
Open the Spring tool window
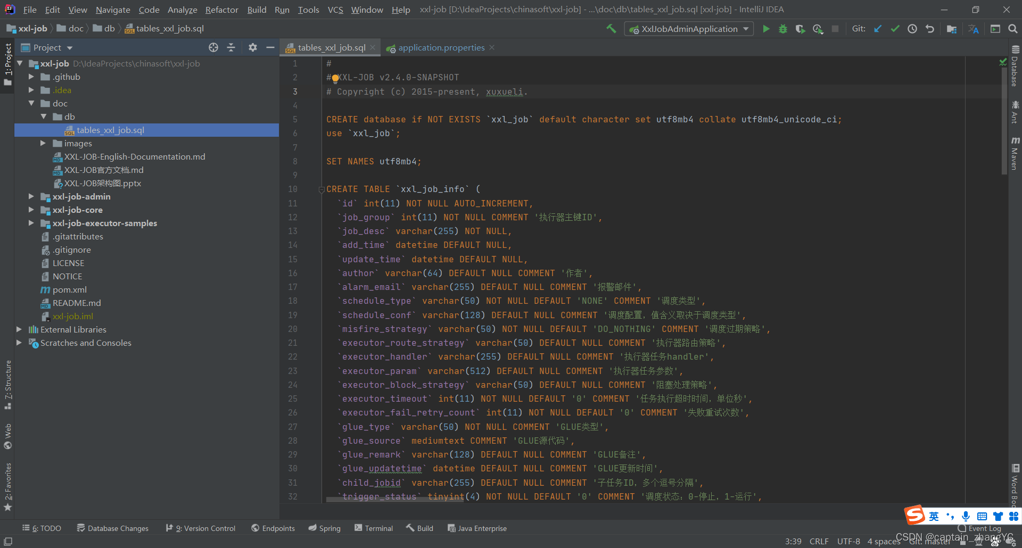(x=324, y=528)
